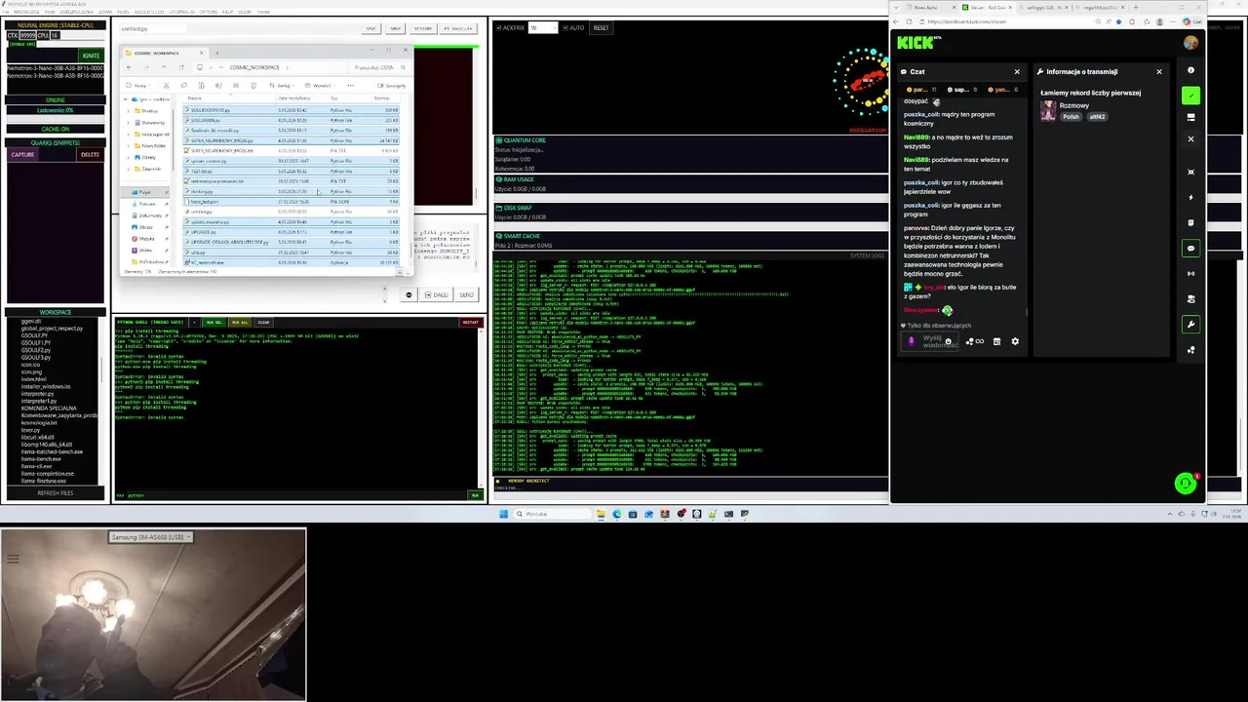Viewport: 1248px width, 702px height.
Task: Bookmark the page with the star icon
Action: pyautogui.click(x=1118, y=21)
